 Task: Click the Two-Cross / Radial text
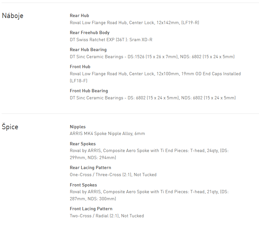click(x=106, y=216)
